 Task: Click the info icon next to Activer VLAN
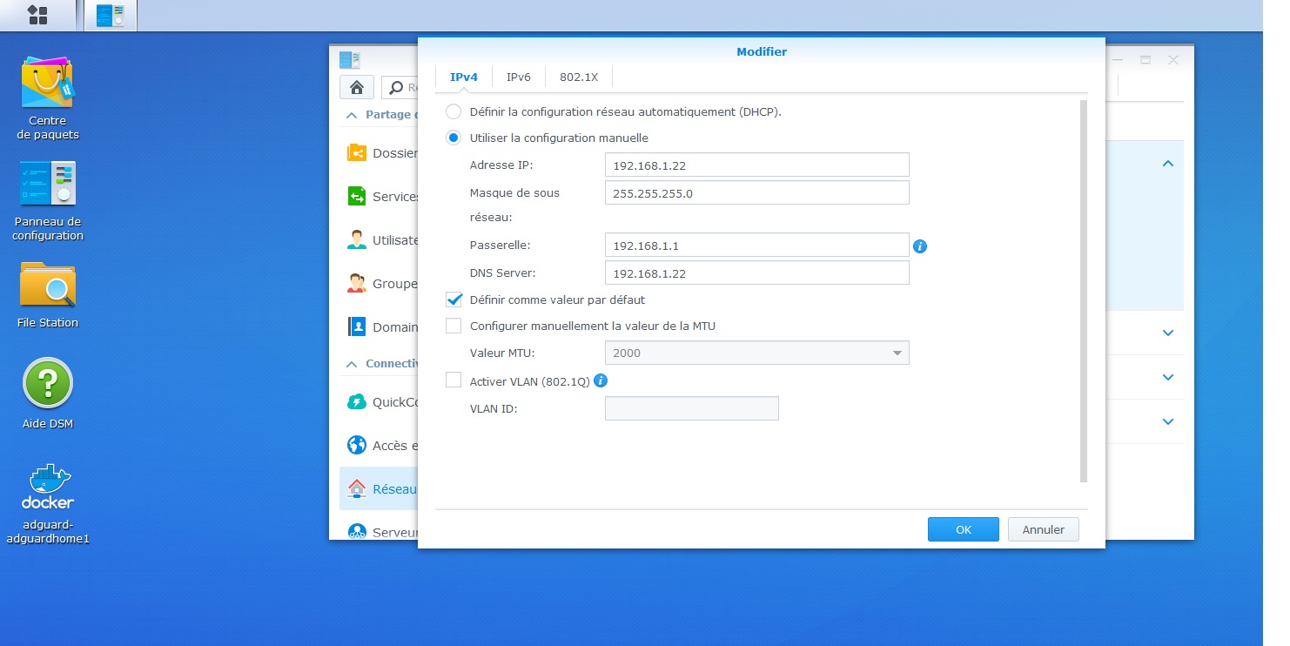601,380
